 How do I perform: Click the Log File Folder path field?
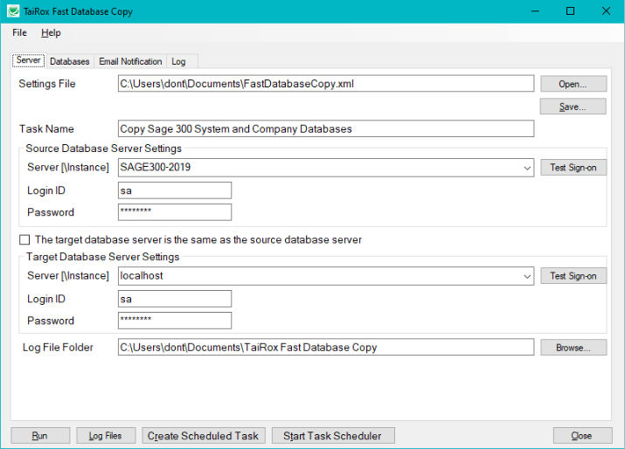click(326, 347)
